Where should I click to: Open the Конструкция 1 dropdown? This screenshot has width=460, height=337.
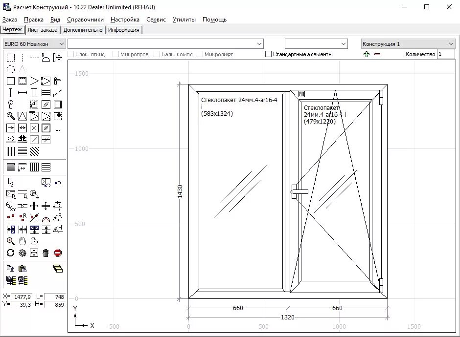(x=408, y=44)
